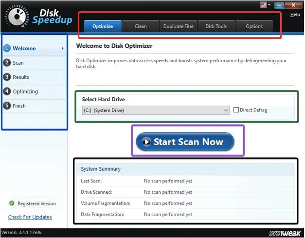
Task: Click the Start Scan Now button
Action: 185,142
